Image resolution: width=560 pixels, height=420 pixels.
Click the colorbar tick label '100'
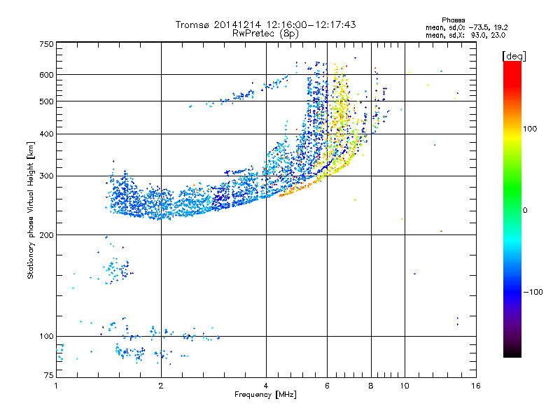click(x=530, y=129)
